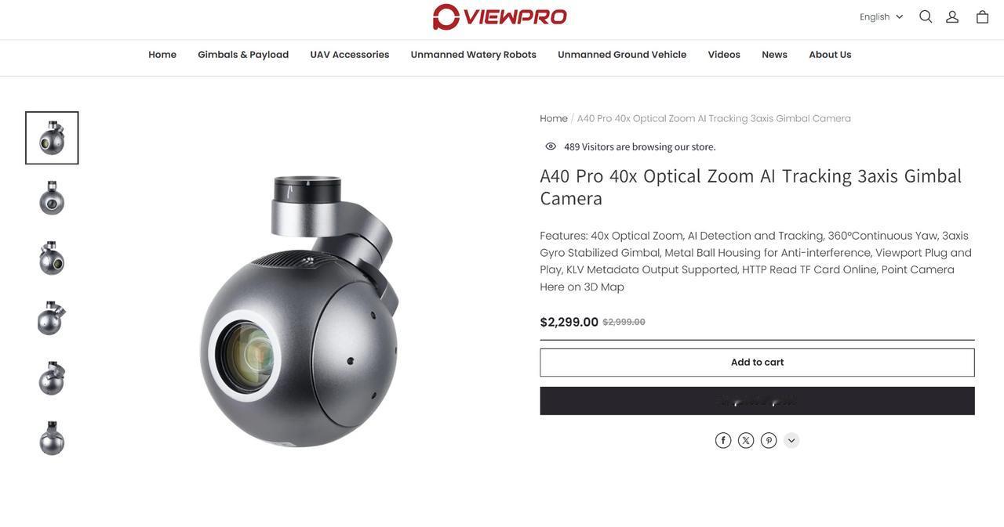
Task: Select the last gimbal thumbnail image
Action: (x=52, y=439)
